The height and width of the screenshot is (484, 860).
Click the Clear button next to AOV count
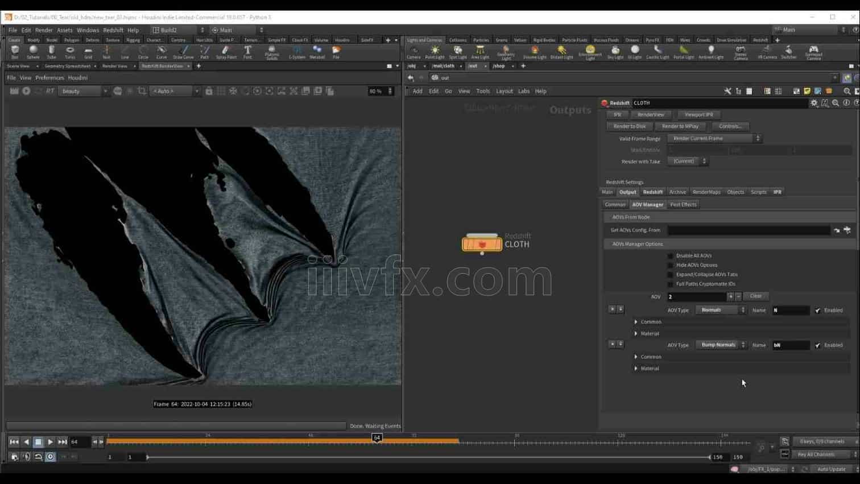point(755,296)
